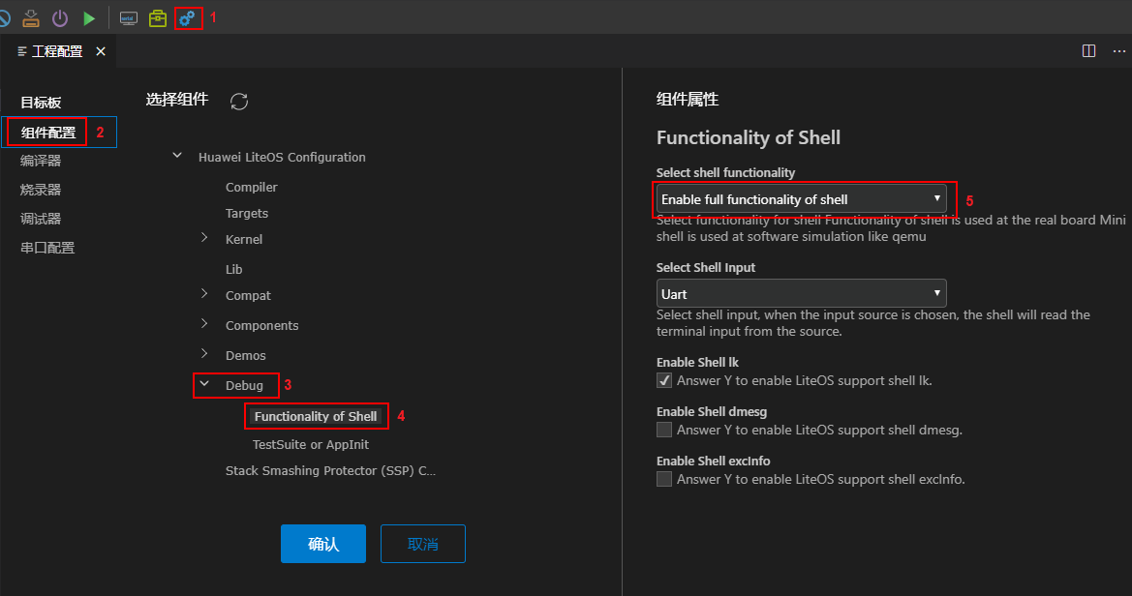Open 调试器 settings section

coord(41,219)
